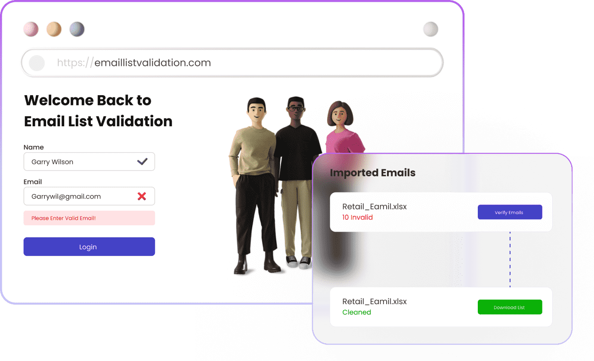The width and height of the screenshot is (594, 361).
Task: Click the woman in the pink shirt
Action: (x=343, y=129)
